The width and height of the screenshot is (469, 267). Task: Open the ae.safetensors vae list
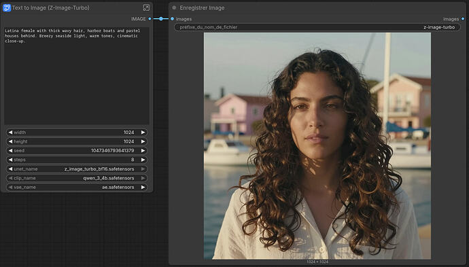118,187
